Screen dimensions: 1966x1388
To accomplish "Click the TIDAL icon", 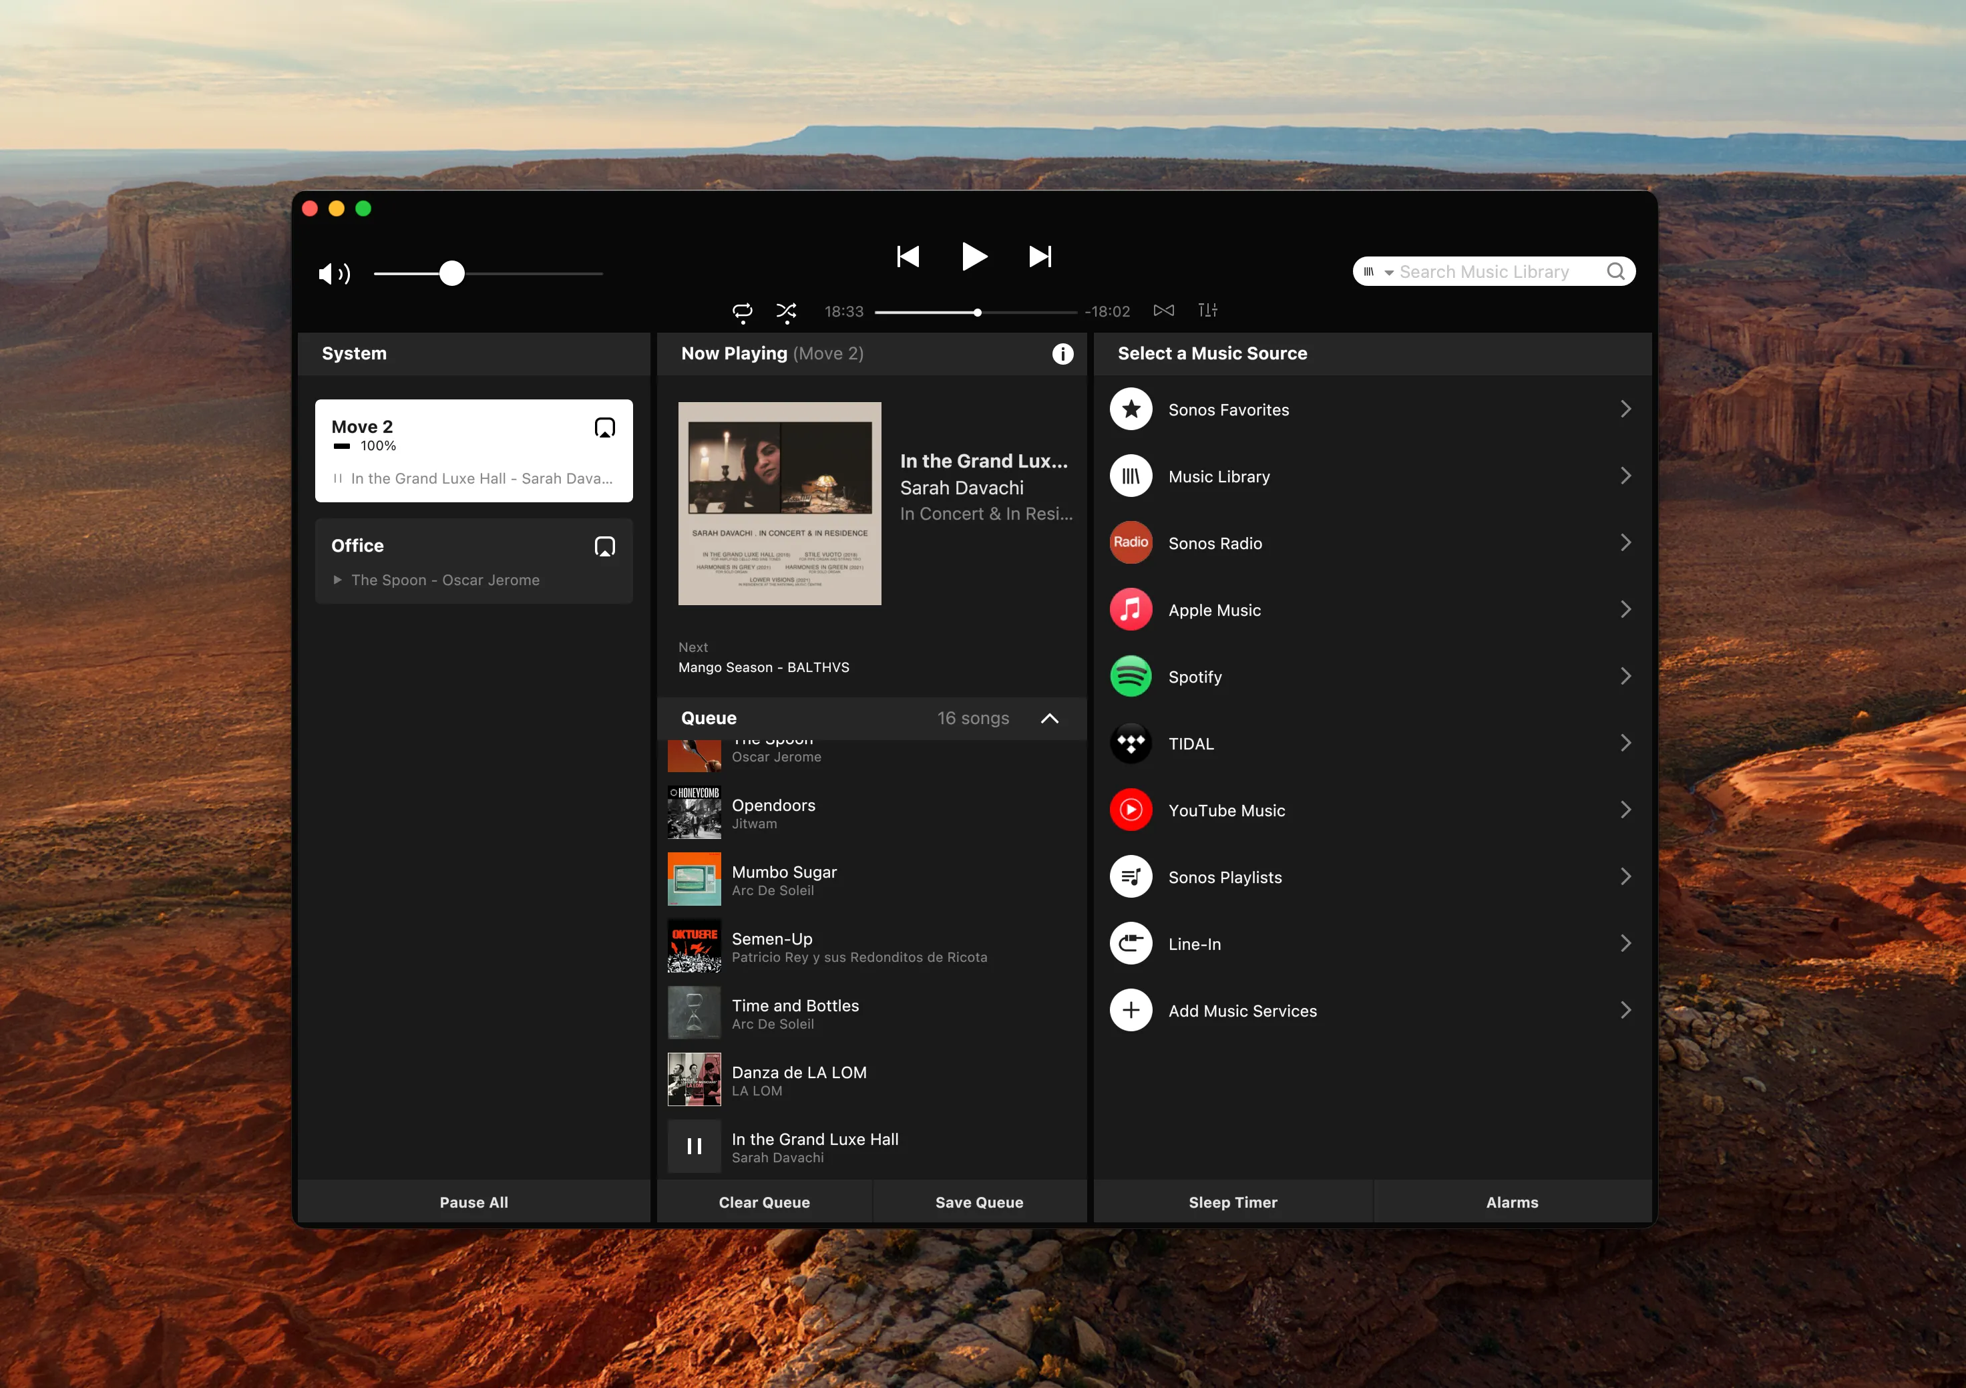I will [1131, 743].
